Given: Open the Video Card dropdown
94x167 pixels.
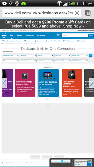Looking at the screenshot, I should pos(63,56).
